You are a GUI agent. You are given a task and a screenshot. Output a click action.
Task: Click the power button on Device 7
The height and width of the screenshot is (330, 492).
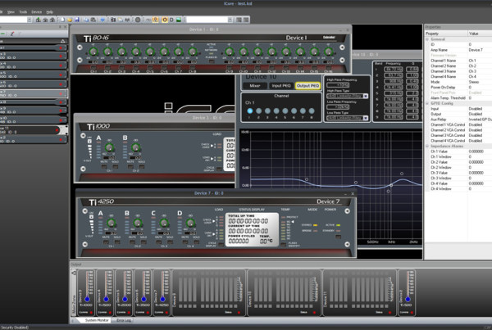click(x=338, y=237)
